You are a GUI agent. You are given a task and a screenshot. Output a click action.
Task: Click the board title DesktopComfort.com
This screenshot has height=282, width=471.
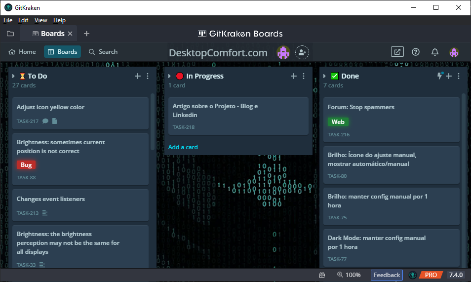[218, 53]
